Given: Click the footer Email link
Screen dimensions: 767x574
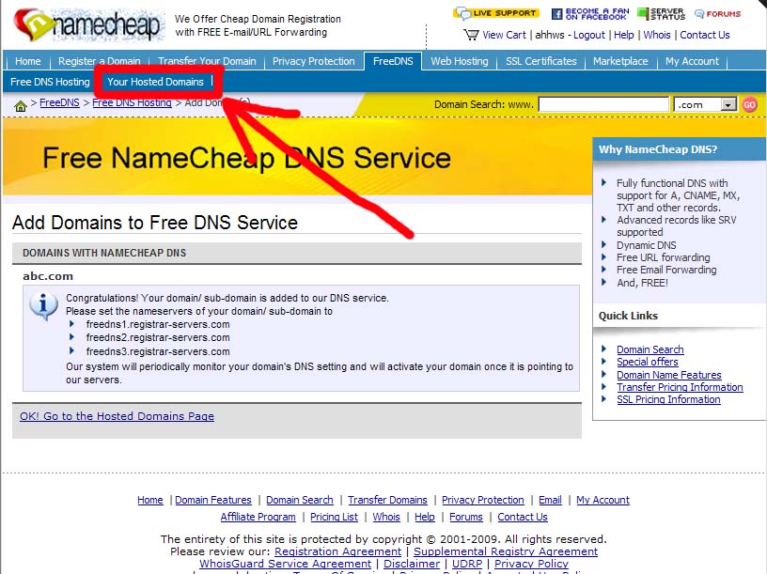Looking at the screenshot, I should coord(550,500).
